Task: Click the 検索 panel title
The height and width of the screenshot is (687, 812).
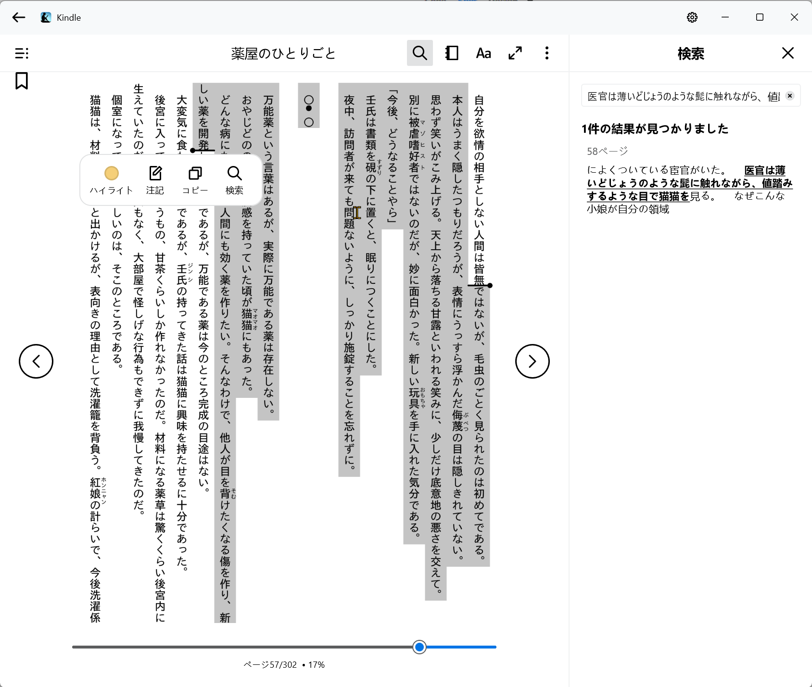Action: pos(691,53)
